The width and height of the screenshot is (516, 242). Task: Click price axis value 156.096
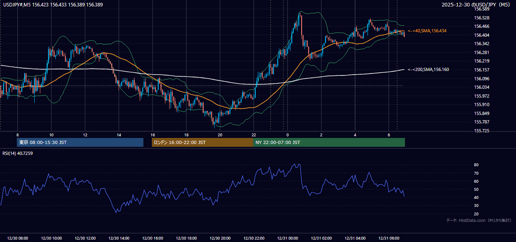(x=481, y=79)
